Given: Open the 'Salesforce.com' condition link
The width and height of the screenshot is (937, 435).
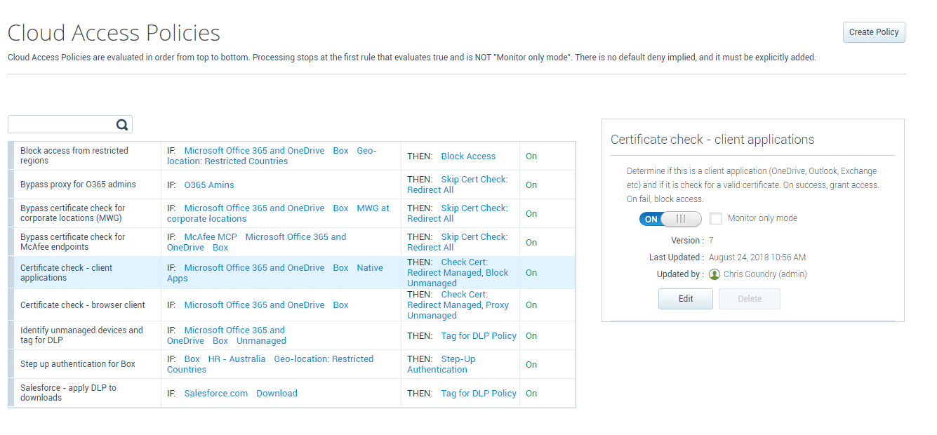Looking at the screenshot, I should [216, 394].
